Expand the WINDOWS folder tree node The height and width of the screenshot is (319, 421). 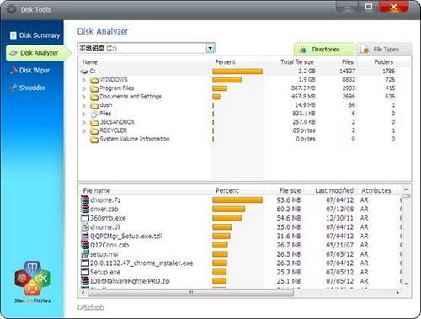pos(84,80)
